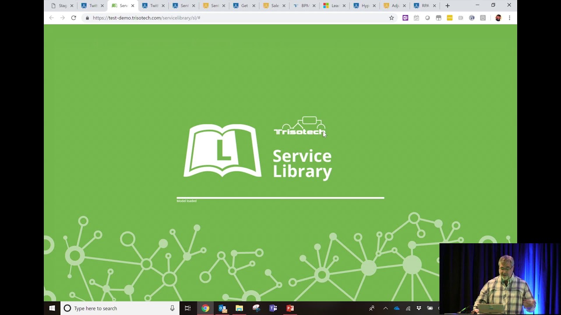
Task: Close the active Service Library tab
Action: point(132,6)
